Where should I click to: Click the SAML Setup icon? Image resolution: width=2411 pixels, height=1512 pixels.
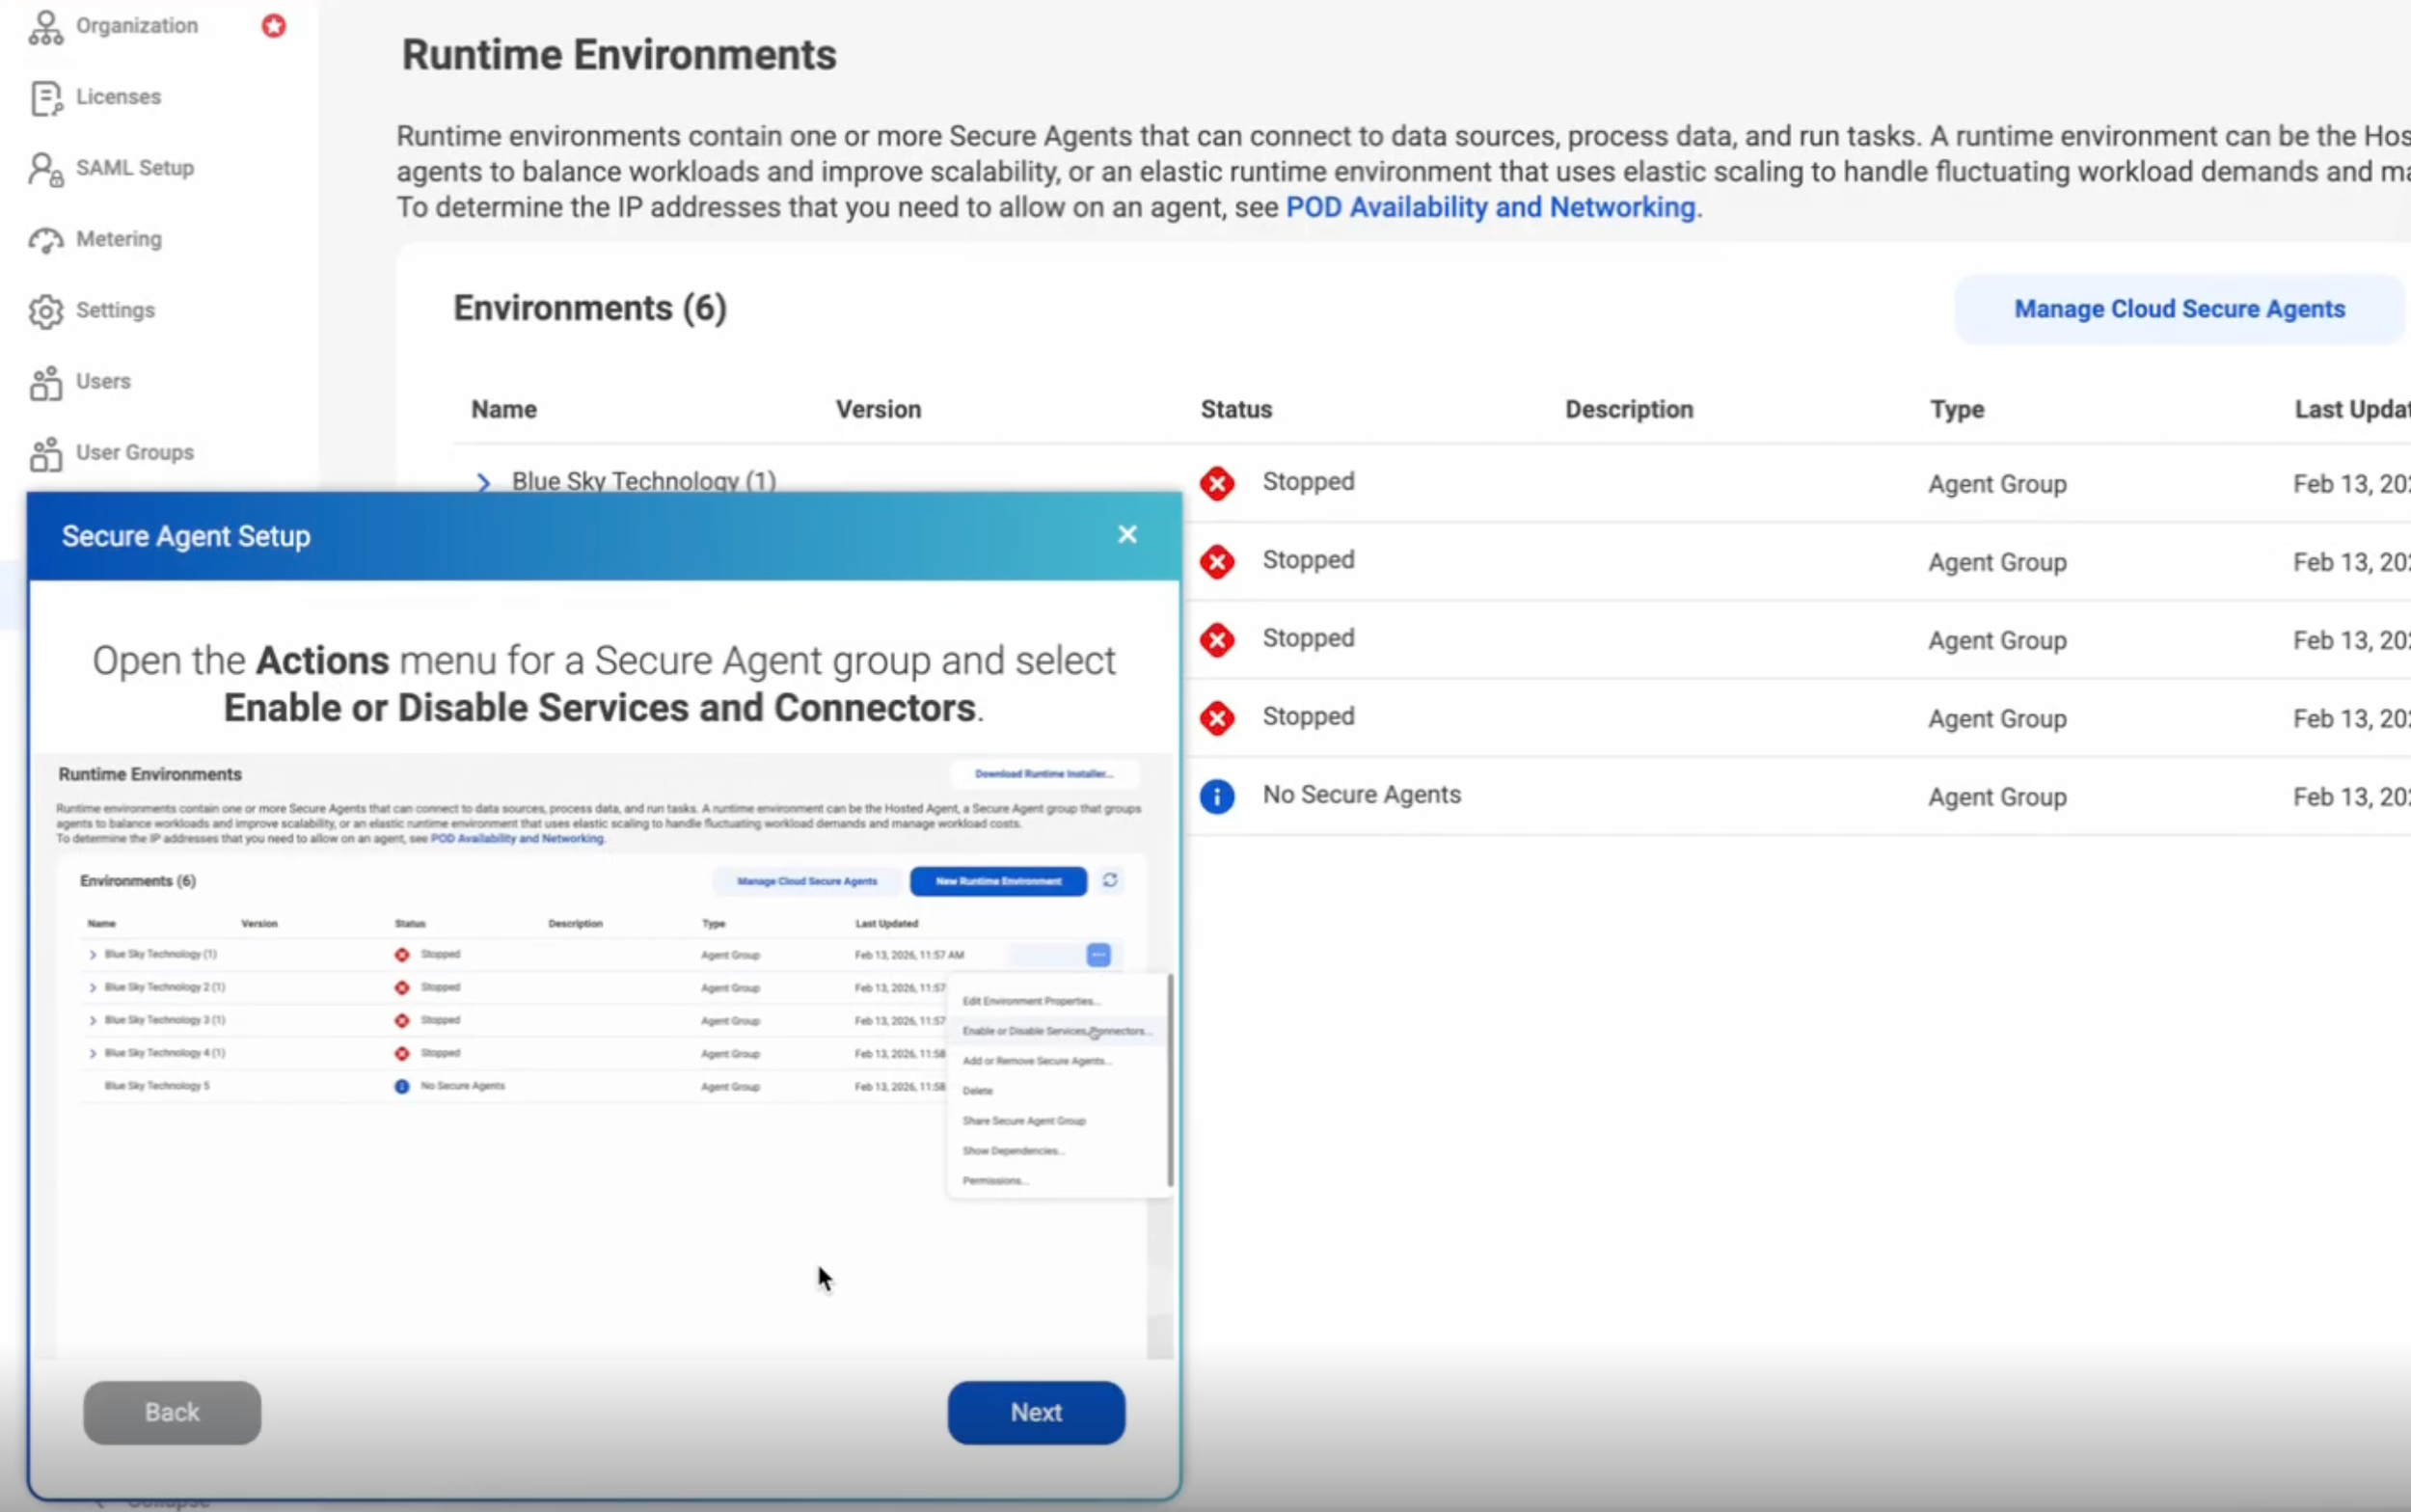[45, 169]
